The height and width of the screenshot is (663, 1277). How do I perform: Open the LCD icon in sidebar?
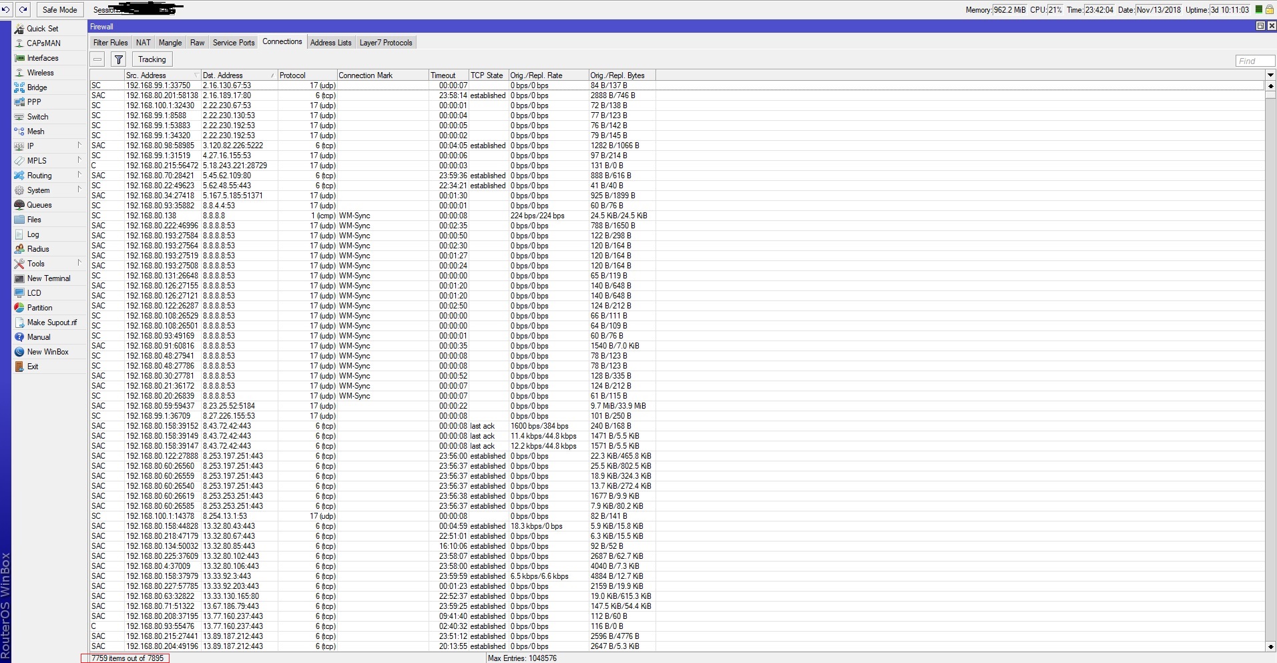[19, 293]
